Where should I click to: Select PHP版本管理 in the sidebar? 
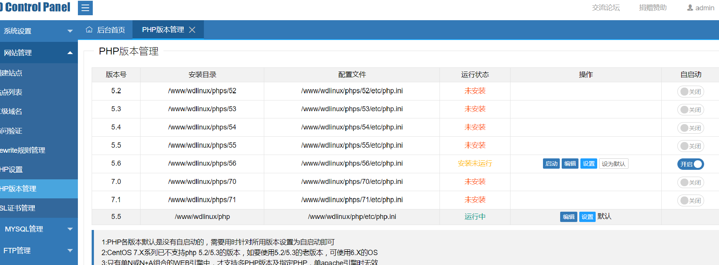pos(39,189)
